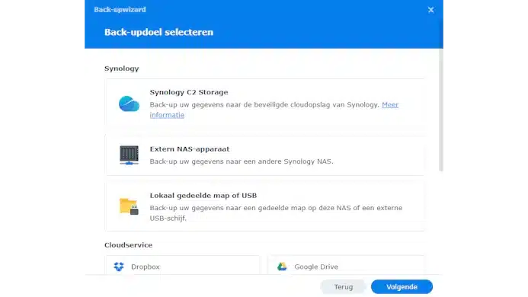Go back using the Terug button

pos(344,287)
